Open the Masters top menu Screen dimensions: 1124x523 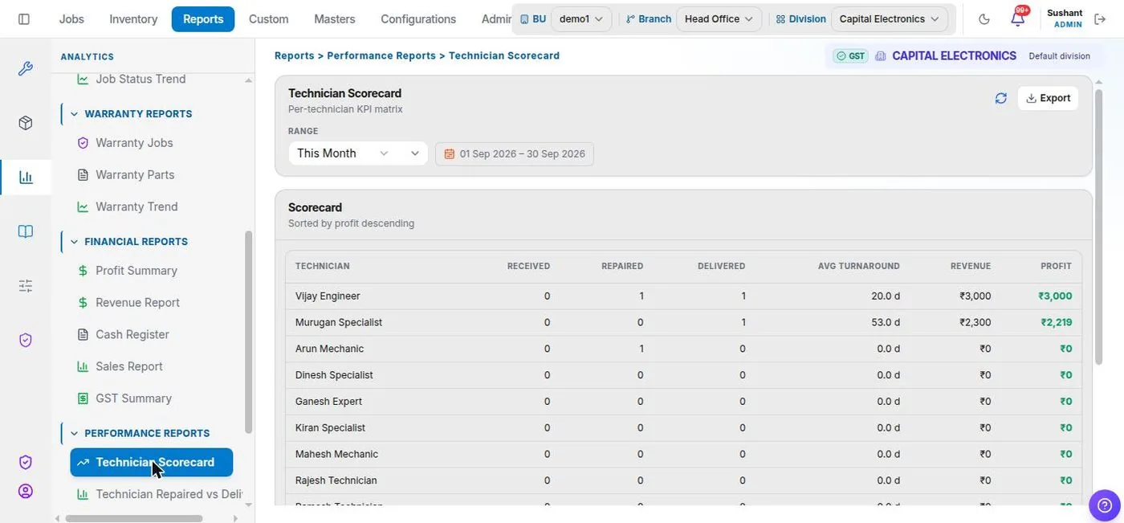click(x=335, y=18)
